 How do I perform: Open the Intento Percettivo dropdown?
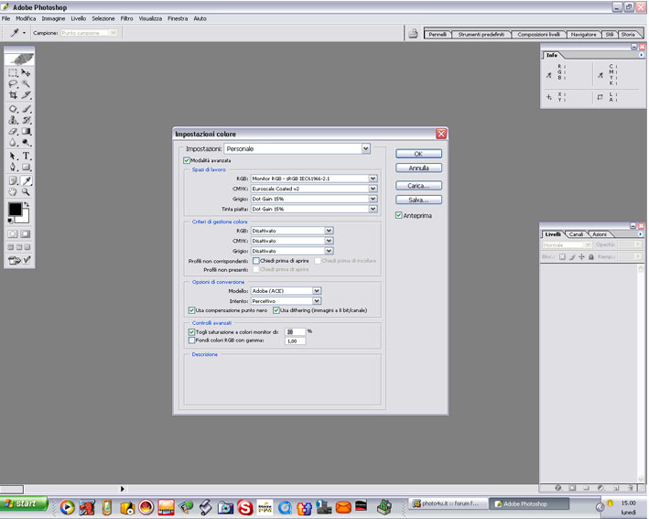317,300
